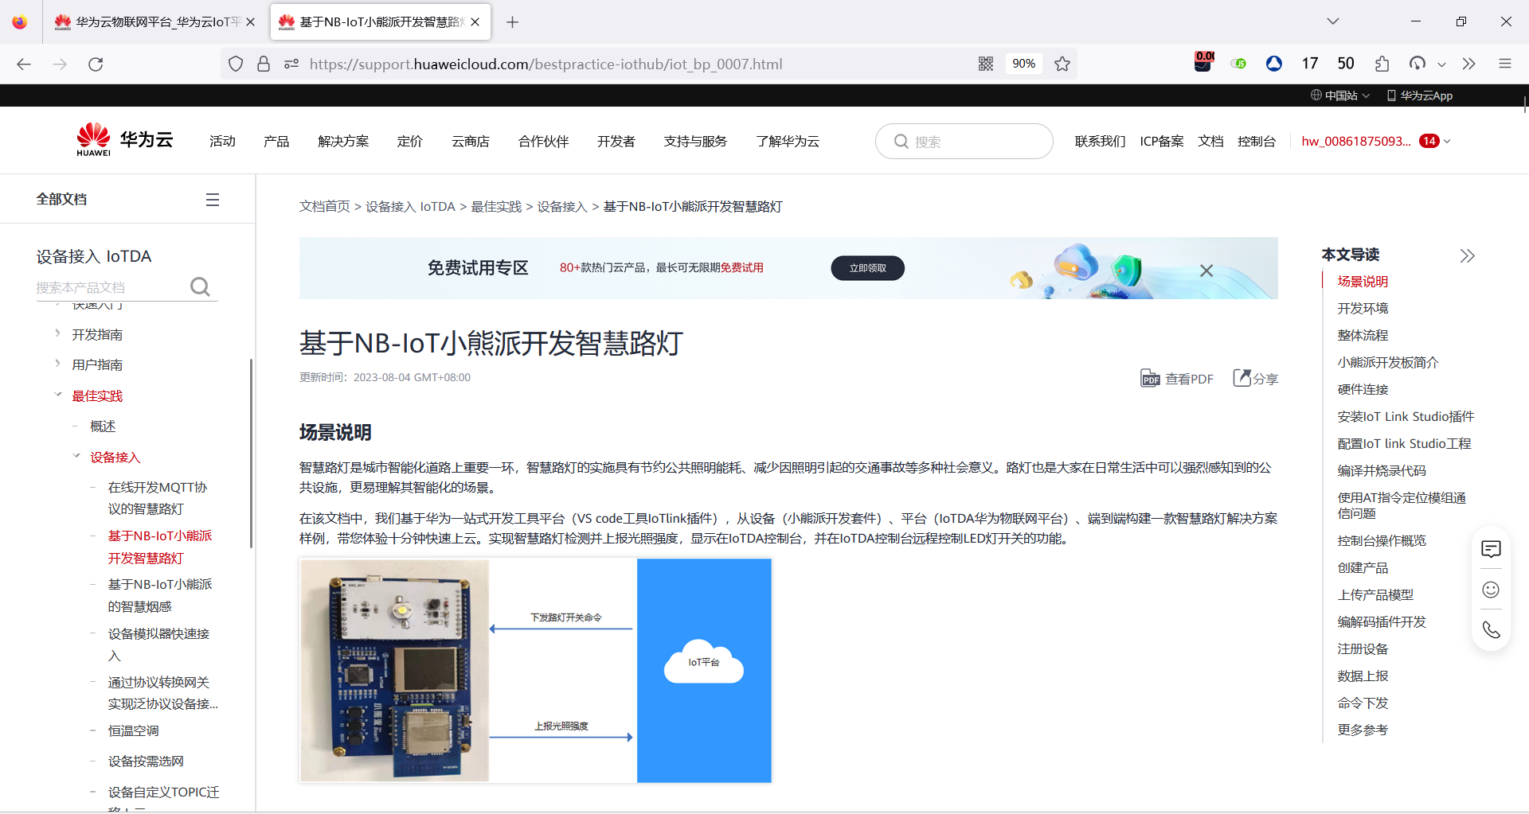Expand the 开发指南 sidebar section

56,334
